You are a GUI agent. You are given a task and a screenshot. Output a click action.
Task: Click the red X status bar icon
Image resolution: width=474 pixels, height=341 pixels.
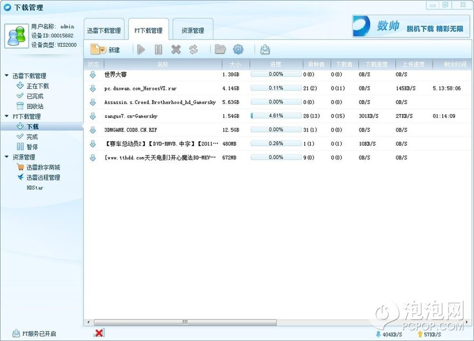99,333
